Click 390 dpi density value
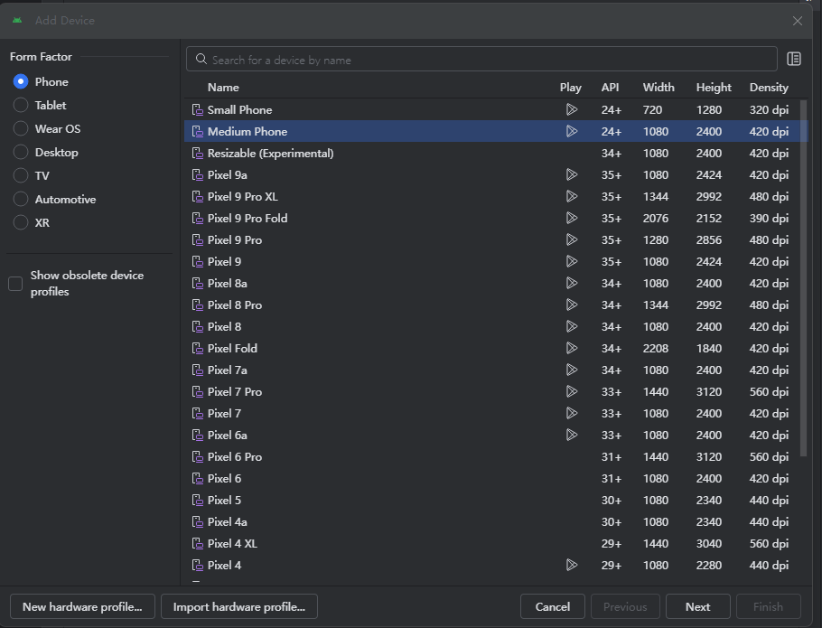The image size is (822, 628). (769, 218)
